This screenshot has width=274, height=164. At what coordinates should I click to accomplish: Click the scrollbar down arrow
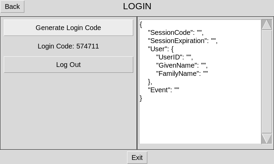point(266,138)
